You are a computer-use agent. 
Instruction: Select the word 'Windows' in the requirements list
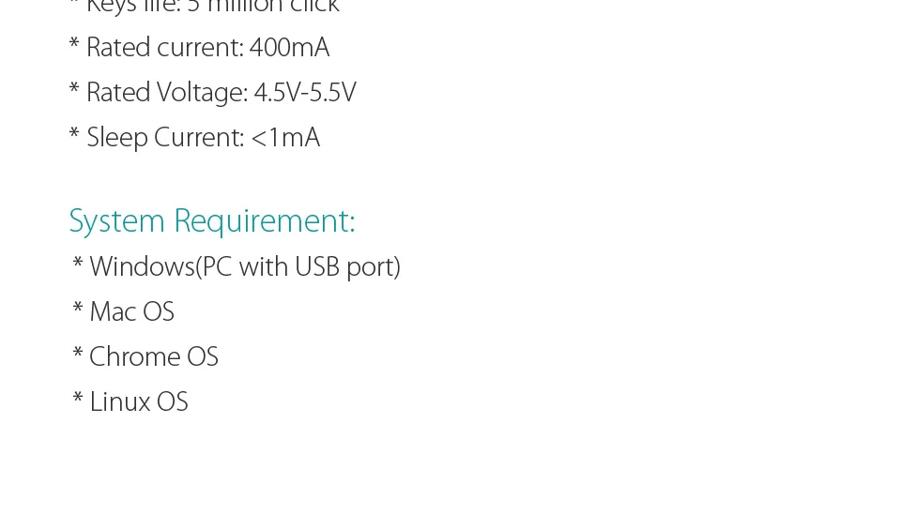[x=142, y=266]
